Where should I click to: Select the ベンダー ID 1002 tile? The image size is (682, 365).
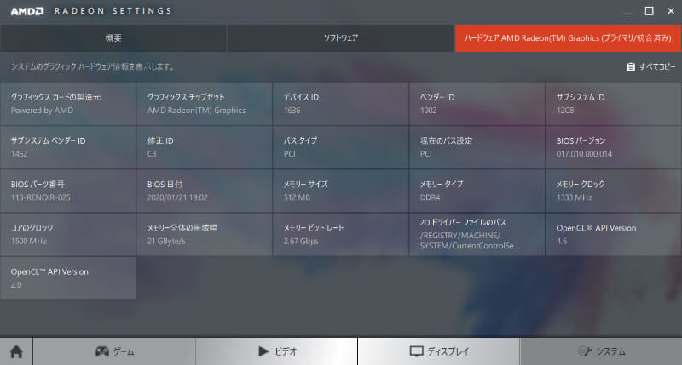point(477,104)
